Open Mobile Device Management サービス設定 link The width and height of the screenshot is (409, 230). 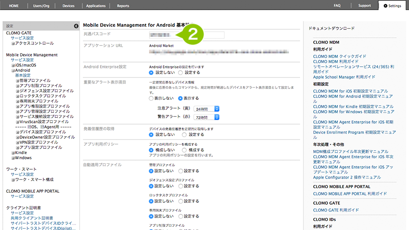click(x=22, y=60)
